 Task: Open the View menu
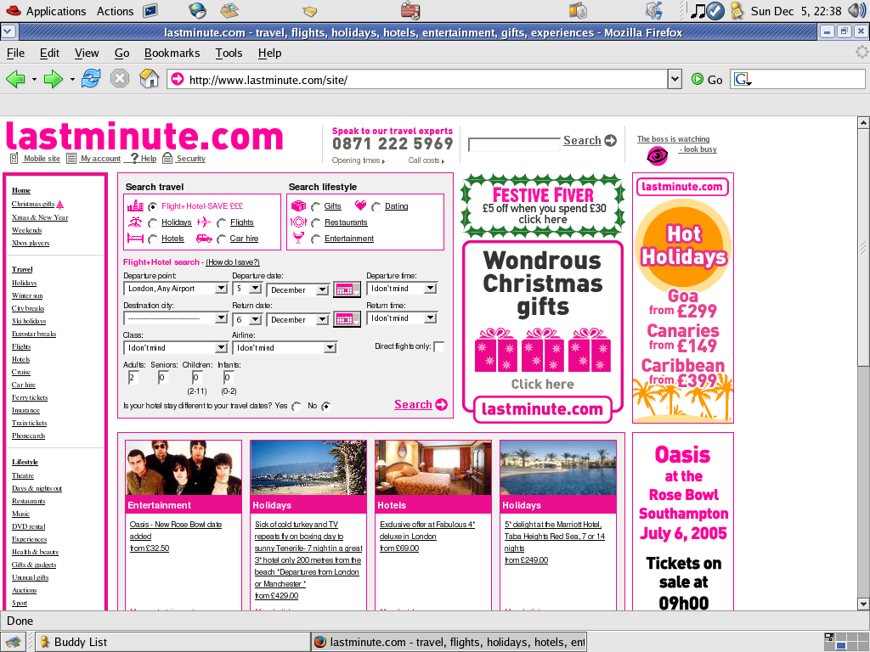(x=87, y=53)
